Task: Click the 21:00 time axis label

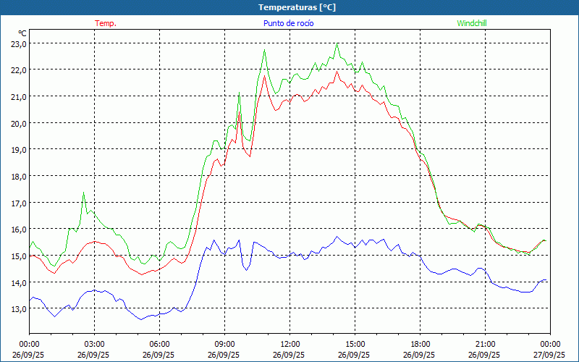Action: click(485, 344)
